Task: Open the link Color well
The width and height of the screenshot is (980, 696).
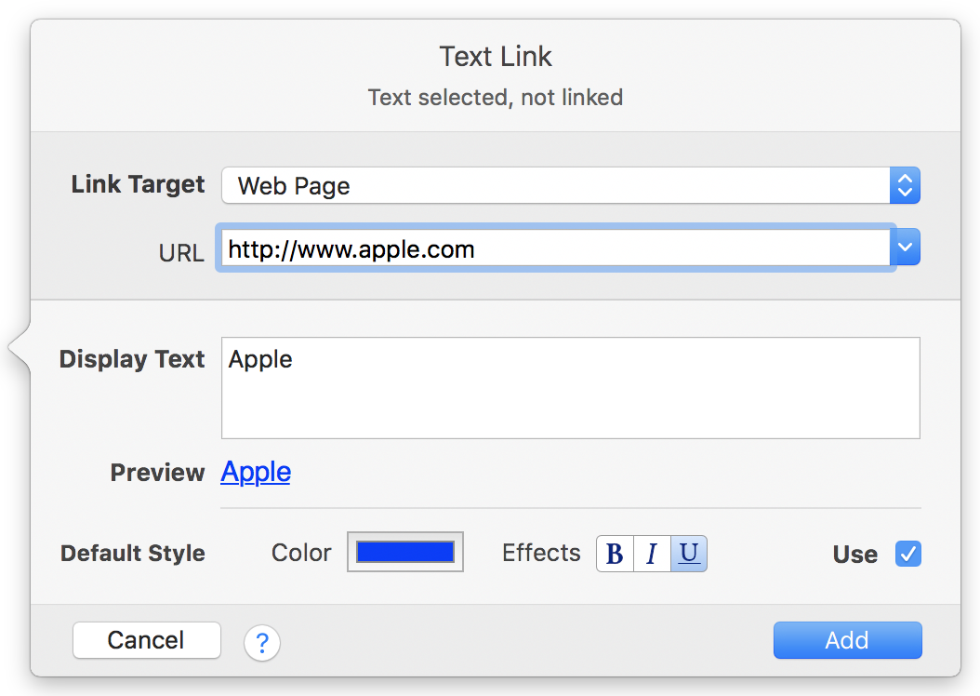Action: [x=405, y=552]
